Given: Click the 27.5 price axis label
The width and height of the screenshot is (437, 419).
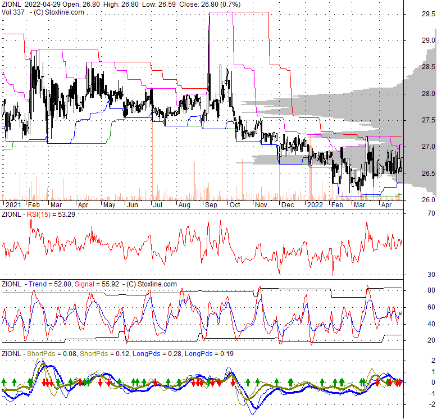Looking at the screenshot, I should (x=428, y=120).
